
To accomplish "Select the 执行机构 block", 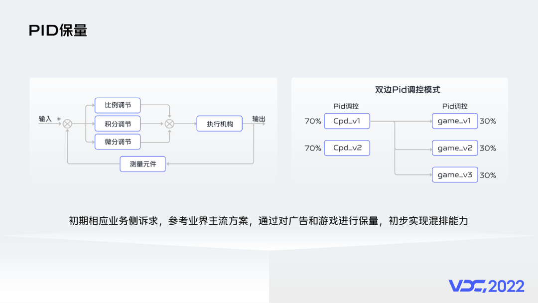I will click(220, 124).
